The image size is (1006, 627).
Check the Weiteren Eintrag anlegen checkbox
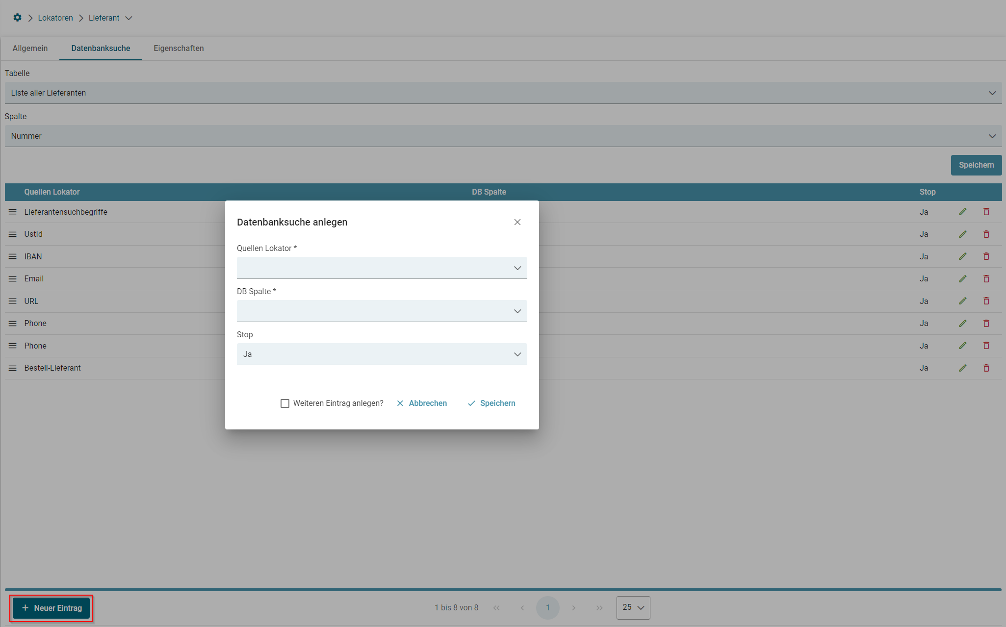[x=285, y=403]
